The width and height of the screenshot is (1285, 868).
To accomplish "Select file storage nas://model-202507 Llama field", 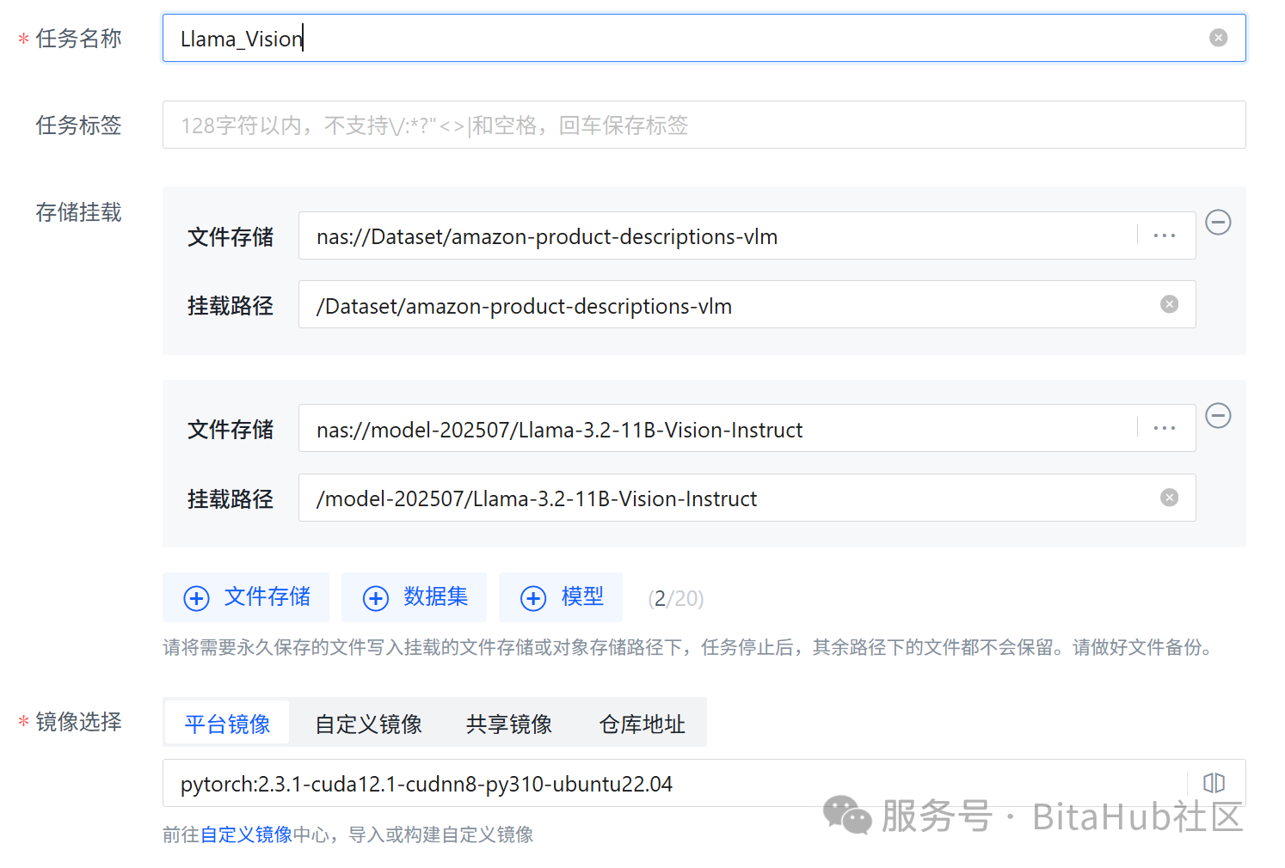I will 747,428.
